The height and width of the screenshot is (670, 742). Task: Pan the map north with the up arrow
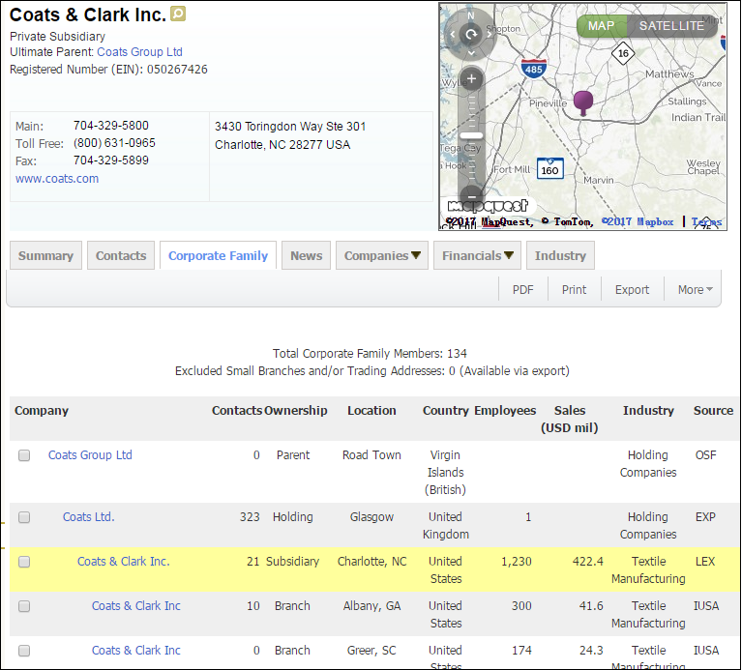(471, 15)
